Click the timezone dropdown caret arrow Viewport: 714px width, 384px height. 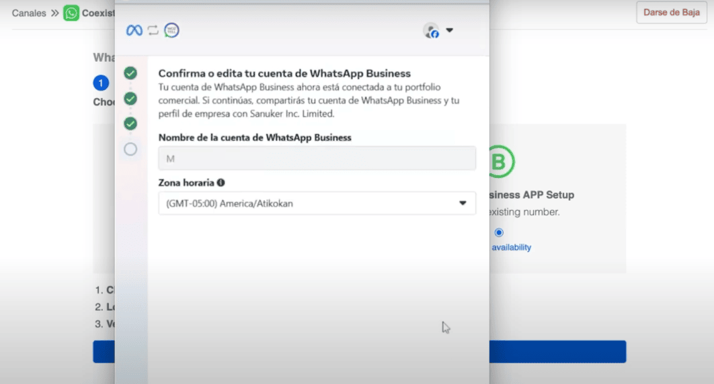(x=463, y=203)
